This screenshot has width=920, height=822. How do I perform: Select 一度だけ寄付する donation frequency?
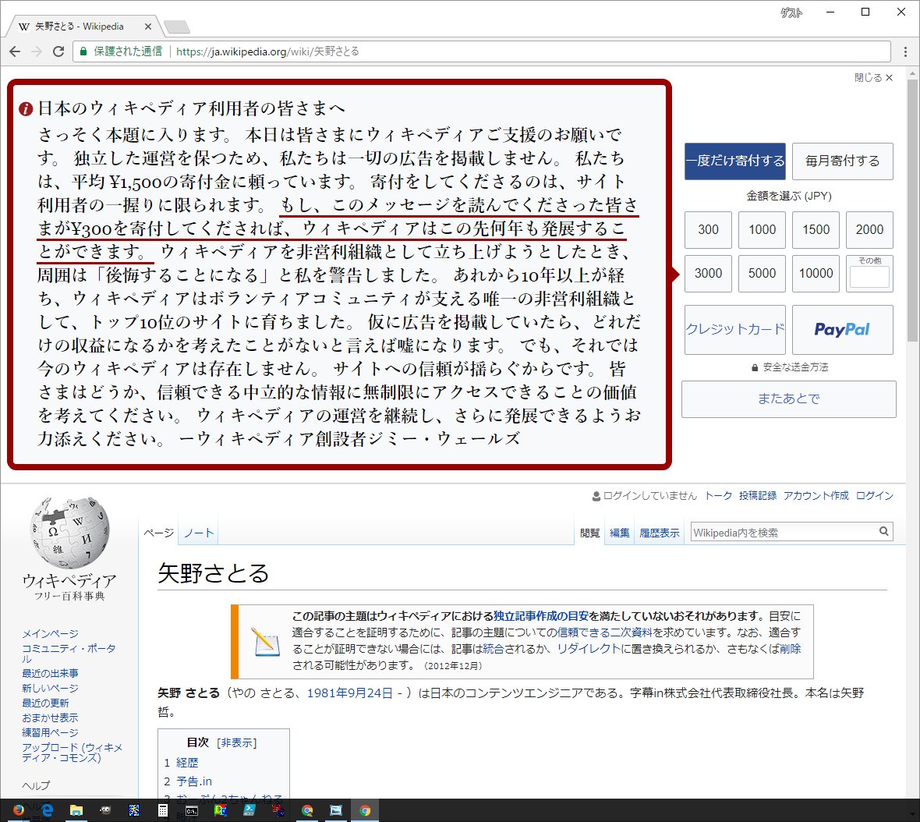[x=734, y=161]
